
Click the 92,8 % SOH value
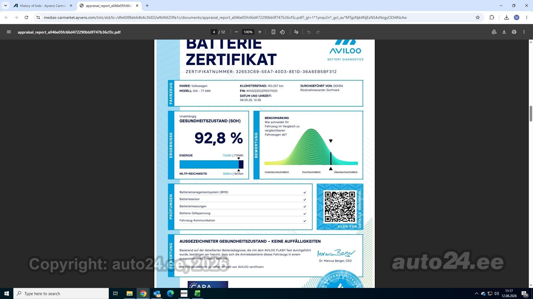point(219,138)
